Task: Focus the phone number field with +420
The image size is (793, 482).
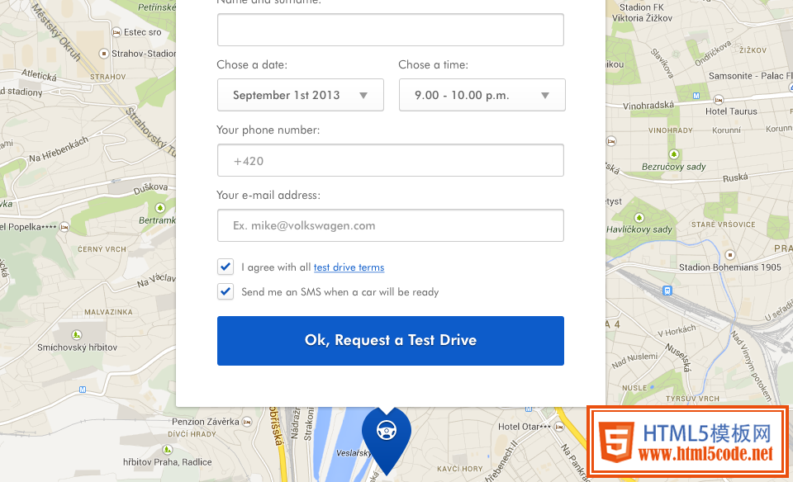Action: click(391, 160)
